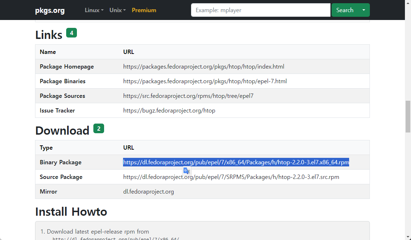Click the Install Howto heading
411x240 pixels.
click(71, 212)
